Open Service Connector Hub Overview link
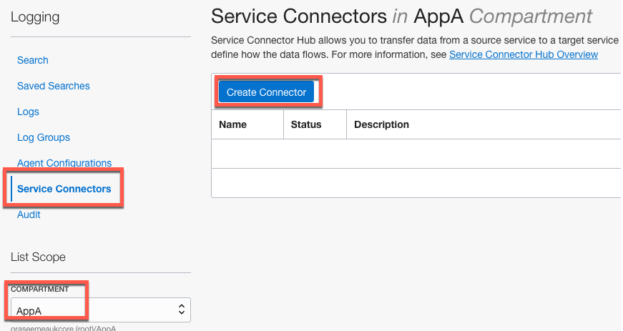 524,54
